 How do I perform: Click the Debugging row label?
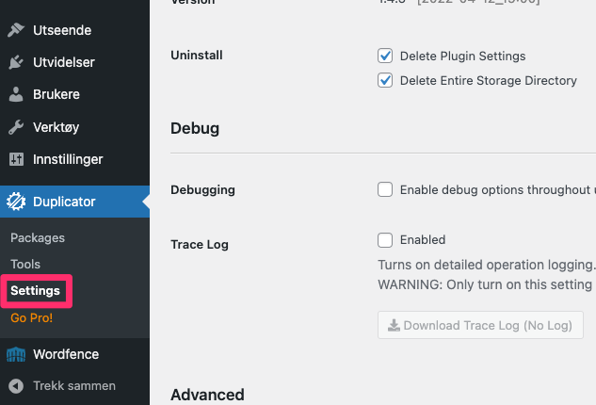click(202, 189)
